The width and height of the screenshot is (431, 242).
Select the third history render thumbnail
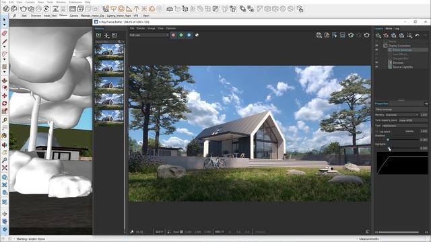[x=109, y=85]
